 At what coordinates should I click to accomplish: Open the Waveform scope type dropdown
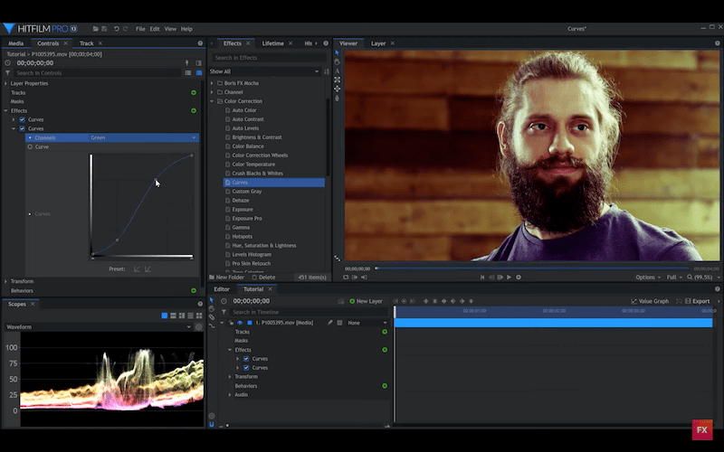pos(99,327)
